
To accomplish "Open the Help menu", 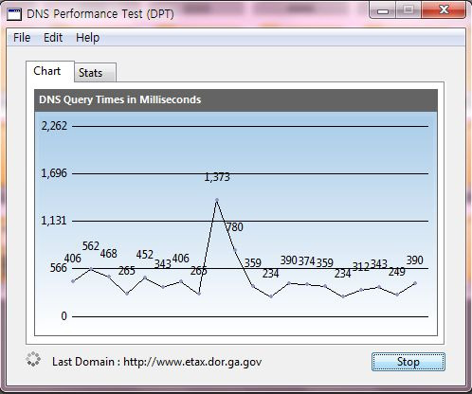I will [87, 38].
